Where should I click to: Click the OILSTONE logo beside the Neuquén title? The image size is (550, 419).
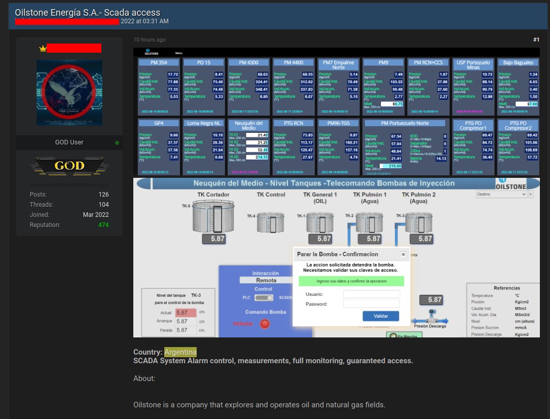[511, 184]
